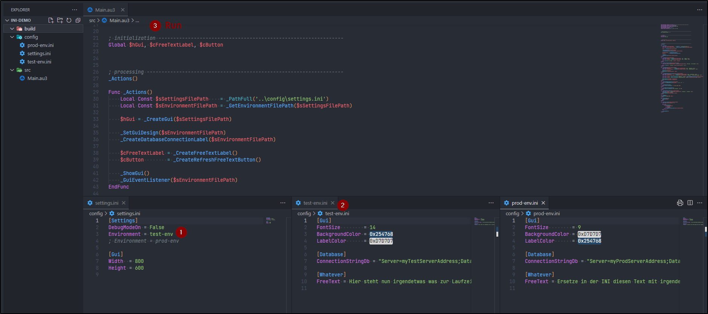The width and height of the screenshot is (708, 314).
Task: Close the settings.ini tab
Action: (x=124, y=203)
